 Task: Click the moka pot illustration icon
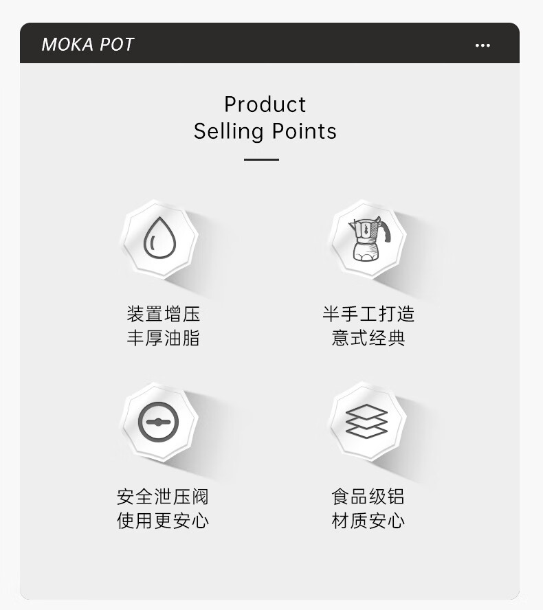pos(368,239)
